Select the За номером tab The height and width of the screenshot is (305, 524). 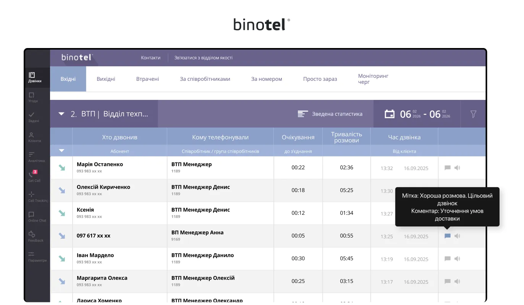(x=267, y=79)
